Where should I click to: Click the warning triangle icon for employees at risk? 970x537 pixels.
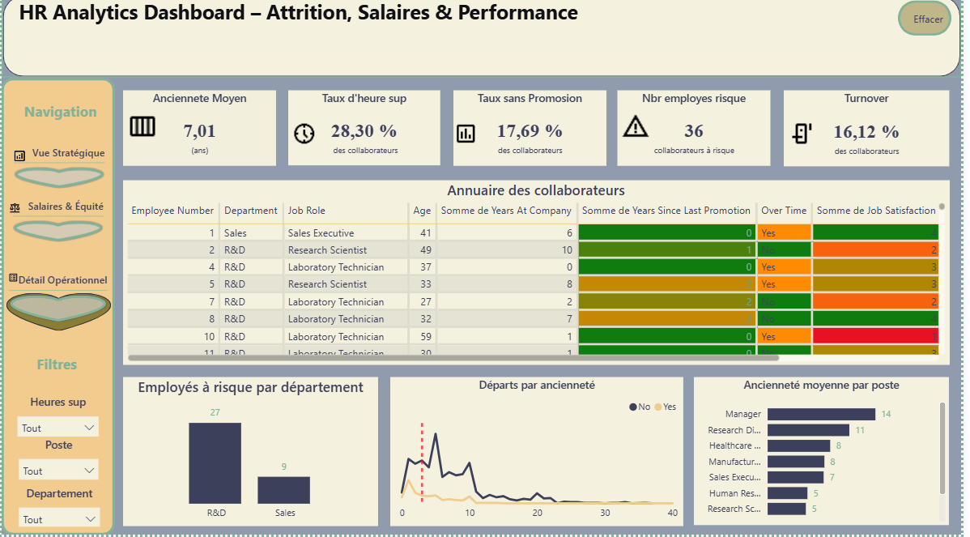tap(636, 126)
